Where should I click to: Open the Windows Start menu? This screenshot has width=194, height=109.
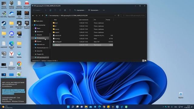pyautogui.click(x=68, y=107)
